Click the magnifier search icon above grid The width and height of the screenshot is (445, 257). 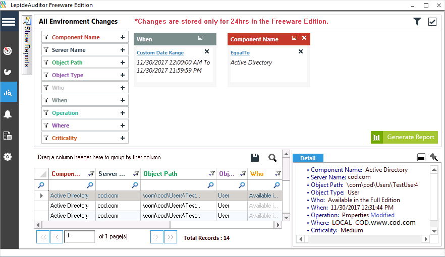(272, 158)
